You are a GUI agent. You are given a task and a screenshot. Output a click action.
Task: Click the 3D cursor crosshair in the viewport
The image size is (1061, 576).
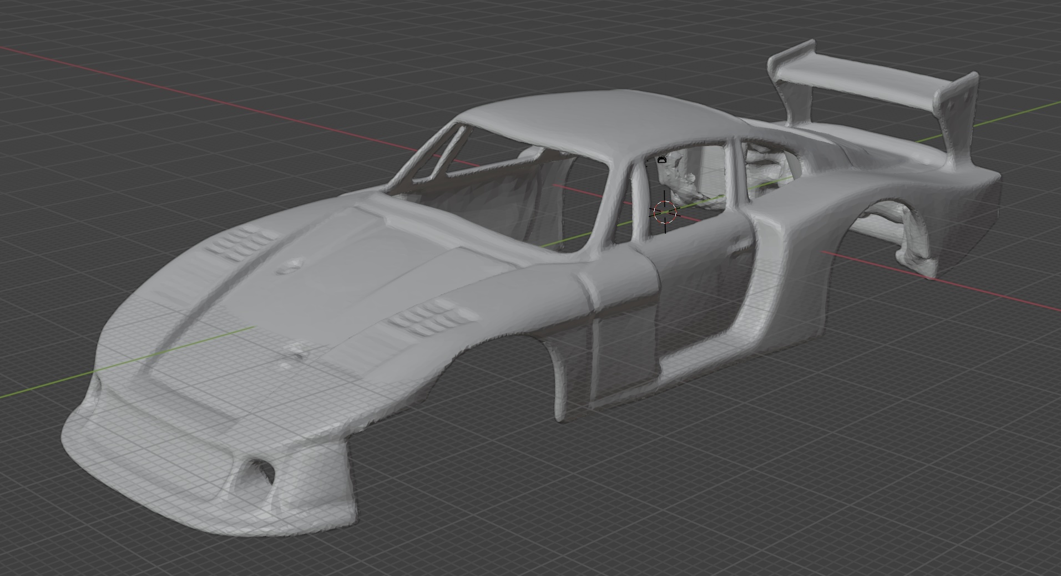coord(665,212)
